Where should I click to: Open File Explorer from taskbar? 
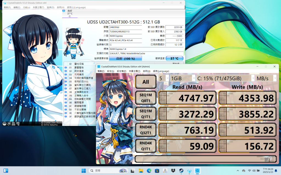(x=141, y=171)
